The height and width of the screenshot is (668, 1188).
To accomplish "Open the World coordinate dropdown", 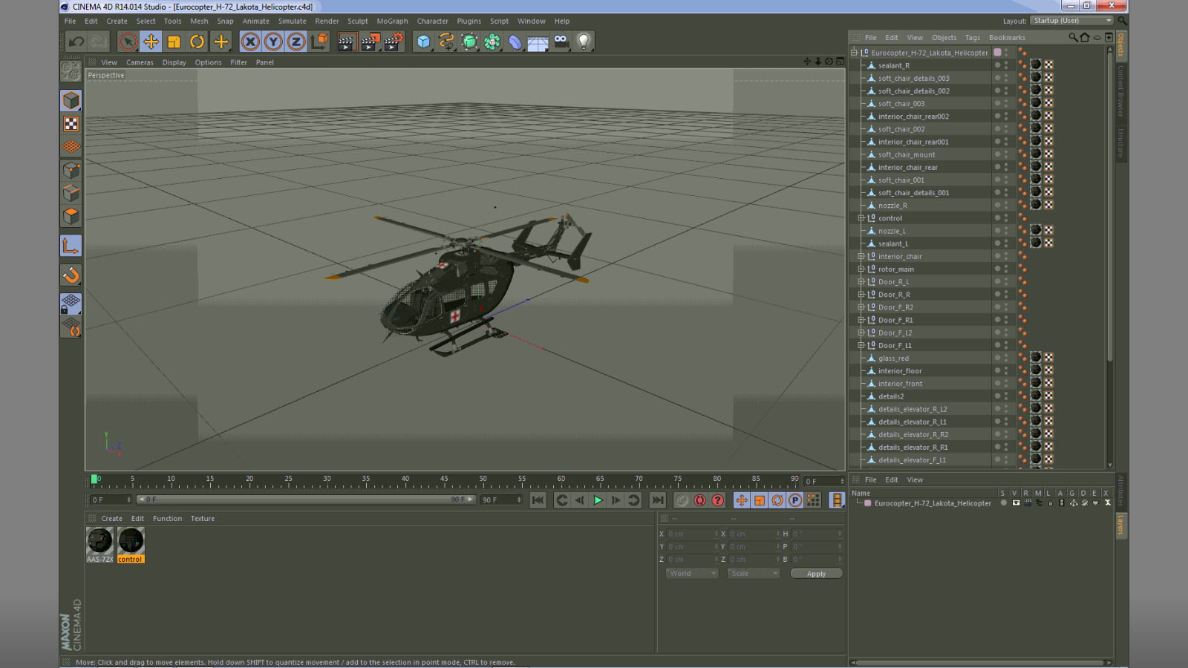I will [691, 573].
